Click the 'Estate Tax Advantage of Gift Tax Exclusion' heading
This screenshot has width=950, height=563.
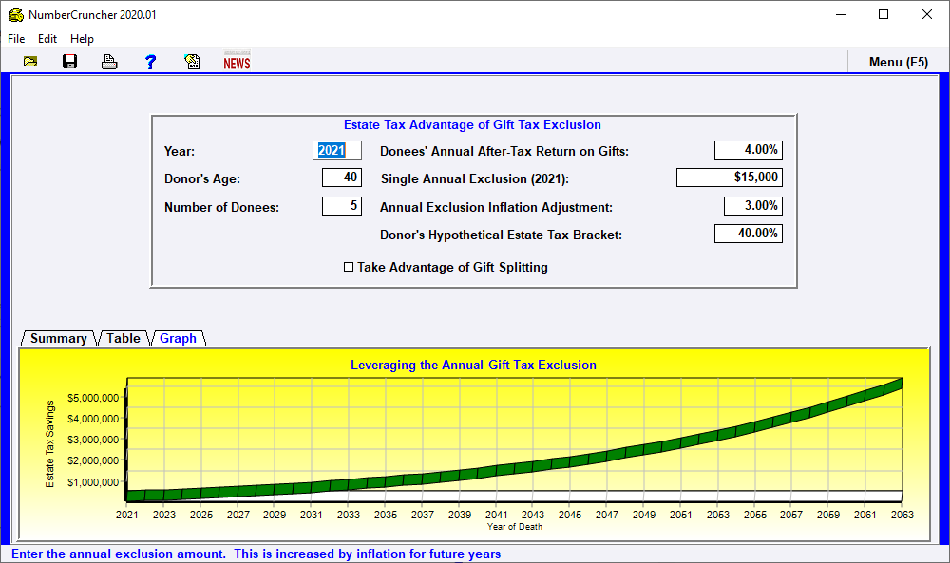[472, 124]
